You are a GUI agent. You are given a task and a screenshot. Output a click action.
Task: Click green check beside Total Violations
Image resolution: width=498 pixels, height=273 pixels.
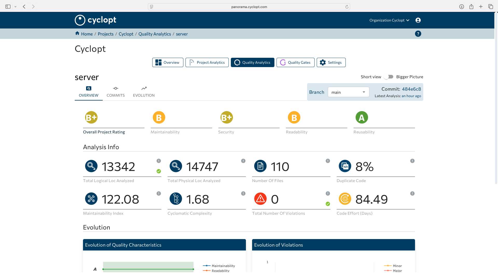tap(328, 204)
